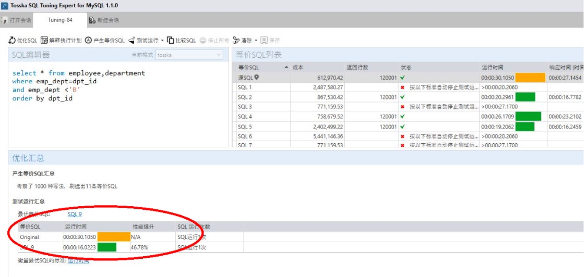
Task: Click response time 00:00:27.1454 cell
Action: click(565, 78)
